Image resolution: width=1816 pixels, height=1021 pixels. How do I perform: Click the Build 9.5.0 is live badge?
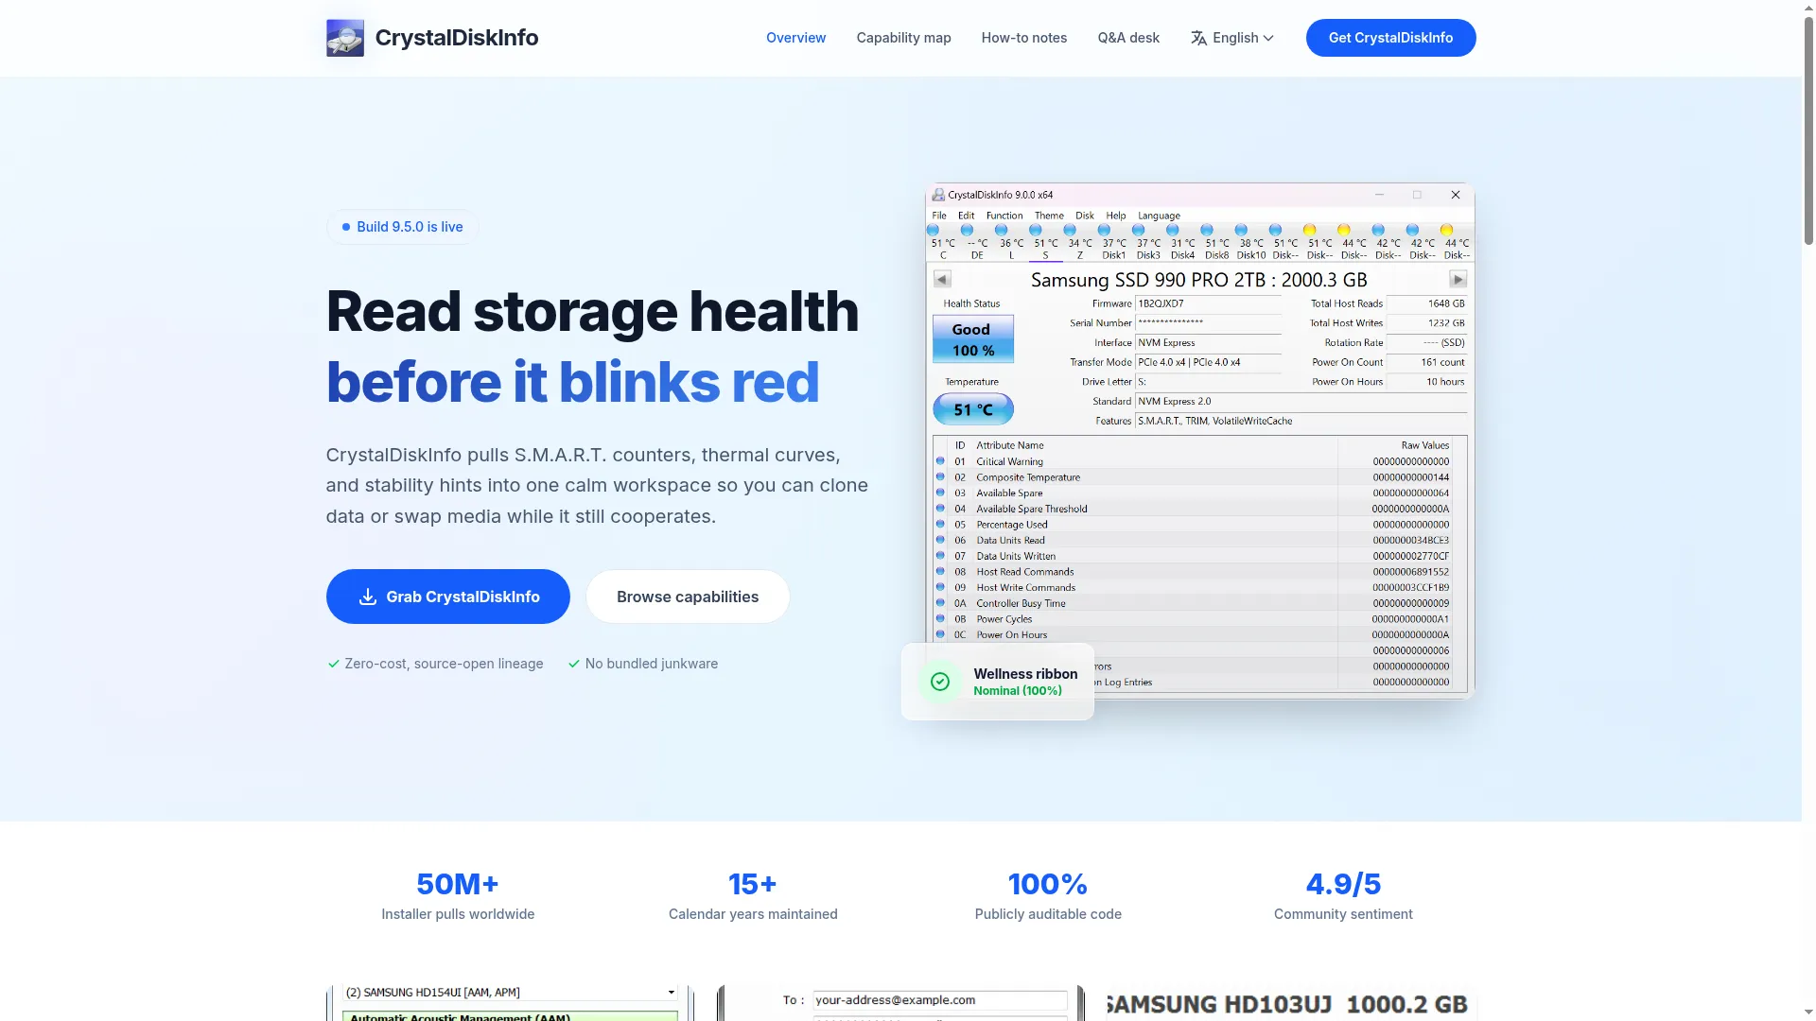coord(402,227)
